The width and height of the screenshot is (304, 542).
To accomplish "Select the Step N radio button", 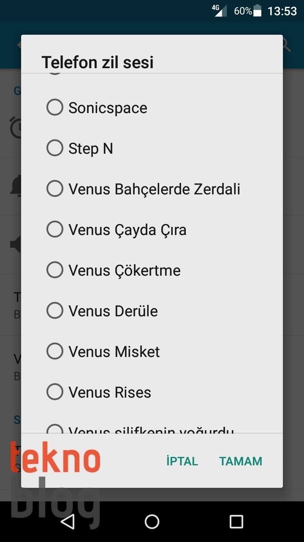I will [x=55, y=148].
